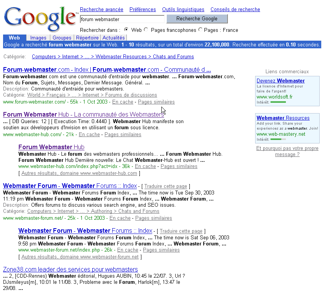Open Outils linguistiques
Image resolution: width=322 pixels, height=293 pixels.
click(x=183, y=10)
